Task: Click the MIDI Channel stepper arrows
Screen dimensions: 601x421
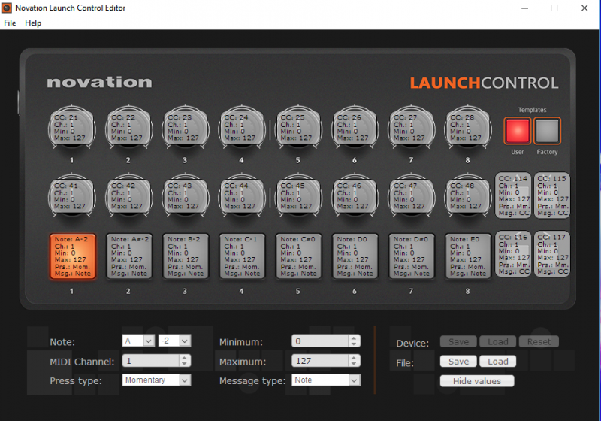Action: tap(184, 360)
